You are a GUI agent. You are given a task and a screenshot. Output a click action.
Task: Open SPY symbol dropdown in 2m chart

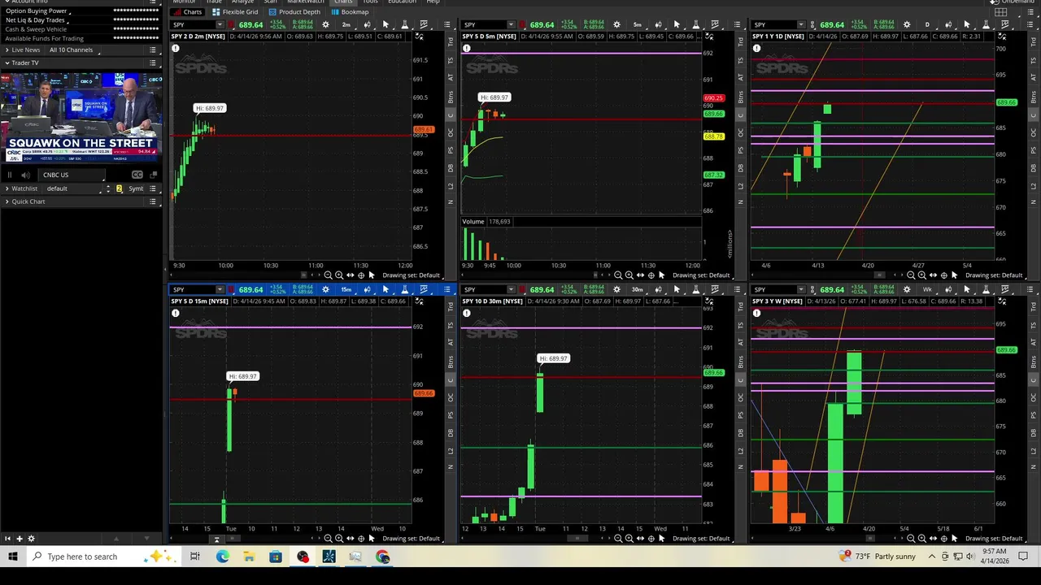[220, 25]
